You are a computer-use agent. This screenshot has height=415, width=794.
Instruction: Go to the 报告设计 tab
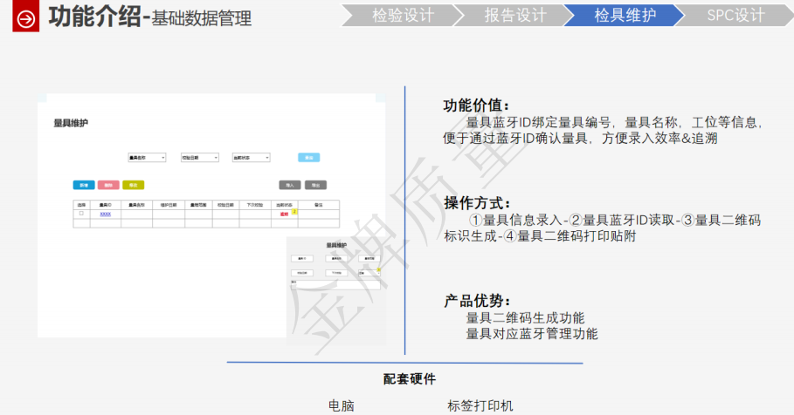point(514,15)
